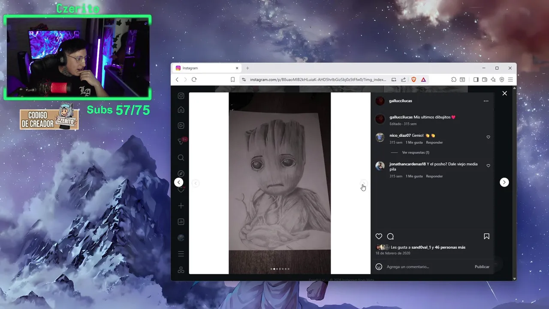Image resolution: width=549 pixels, height=309 pixels.
Task: Like nico_diaz07's comment
Action: pyautogui.click(x=488, y=137)
